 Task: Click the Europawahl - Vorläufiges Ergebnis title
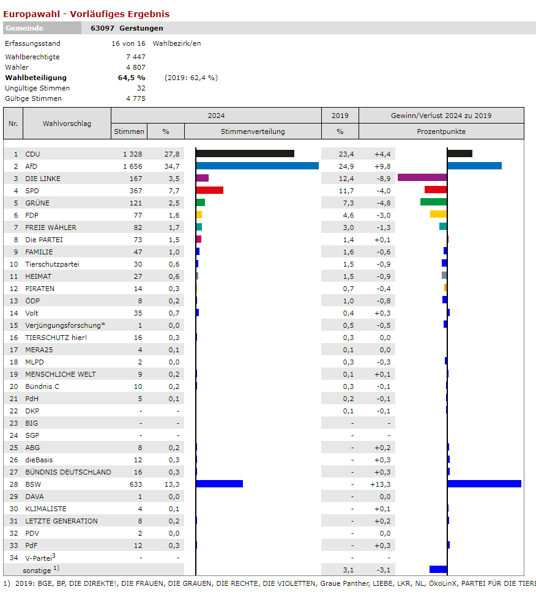point(86,14)
